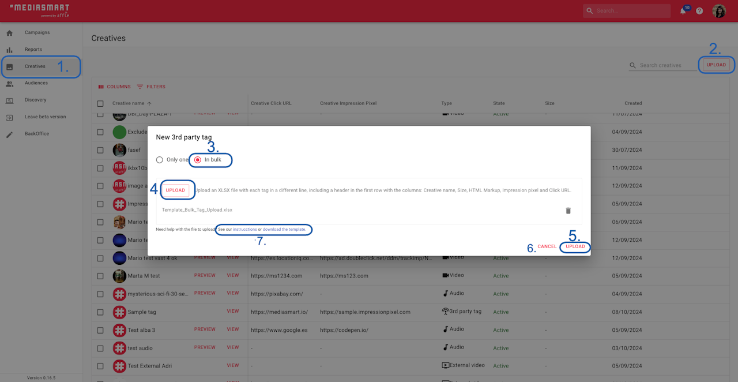The image size is (738, 382).
Task: Click the Leave beta version exit icon
Action: tap(9, 117)
